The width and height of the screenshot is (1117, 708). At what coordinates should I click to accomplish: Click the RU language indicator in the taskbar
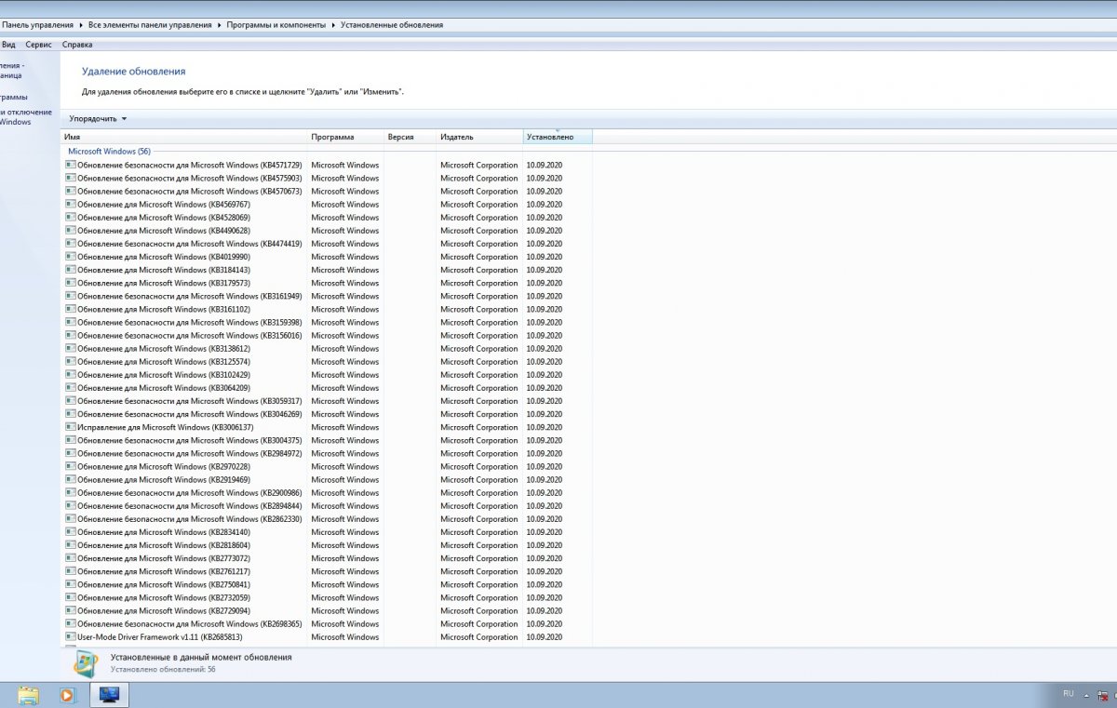[1069, 694]
